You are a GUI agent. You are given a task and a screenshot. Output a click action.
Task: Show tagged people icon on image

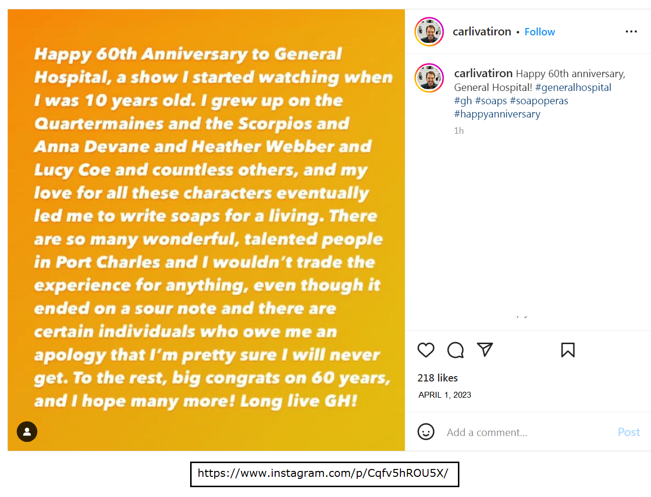coord(27,432)
